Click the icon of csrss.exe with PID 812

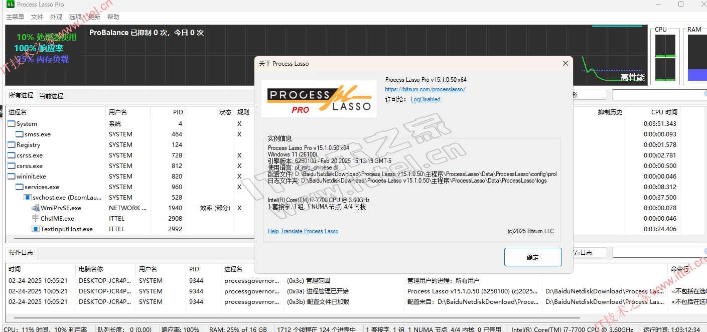tap(12, 165)
